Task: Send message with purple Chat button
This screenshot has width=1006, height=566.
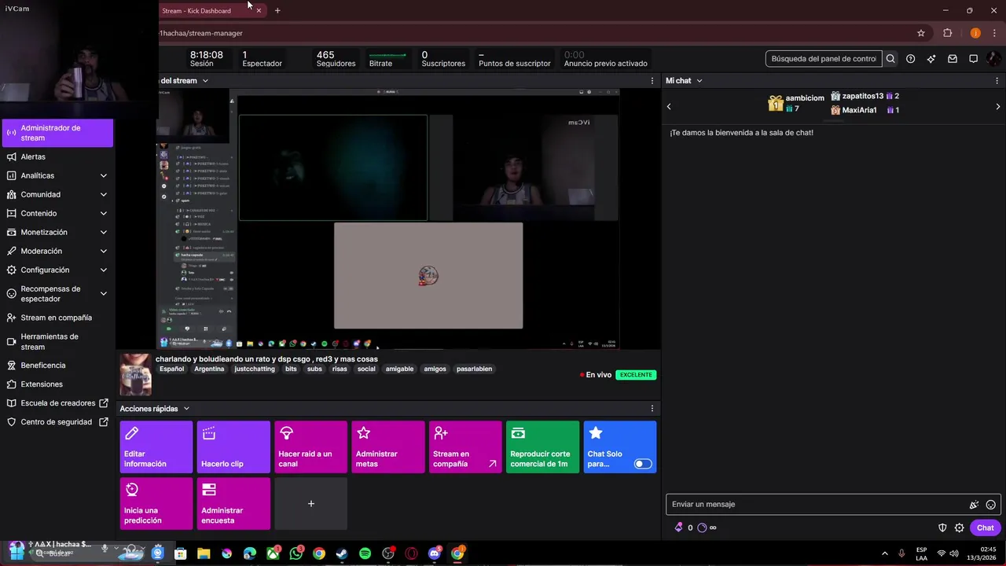Action: (x=986, y=527)
